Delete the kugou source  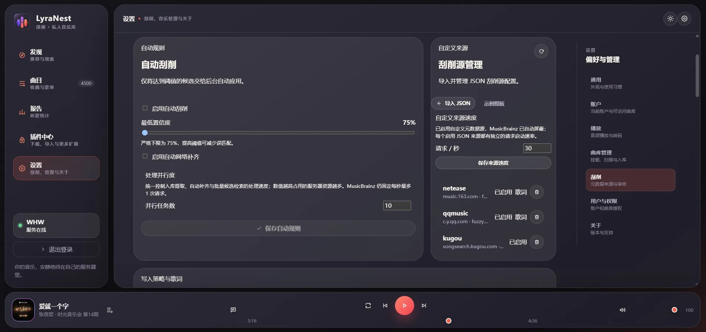[x=537, y=242]
